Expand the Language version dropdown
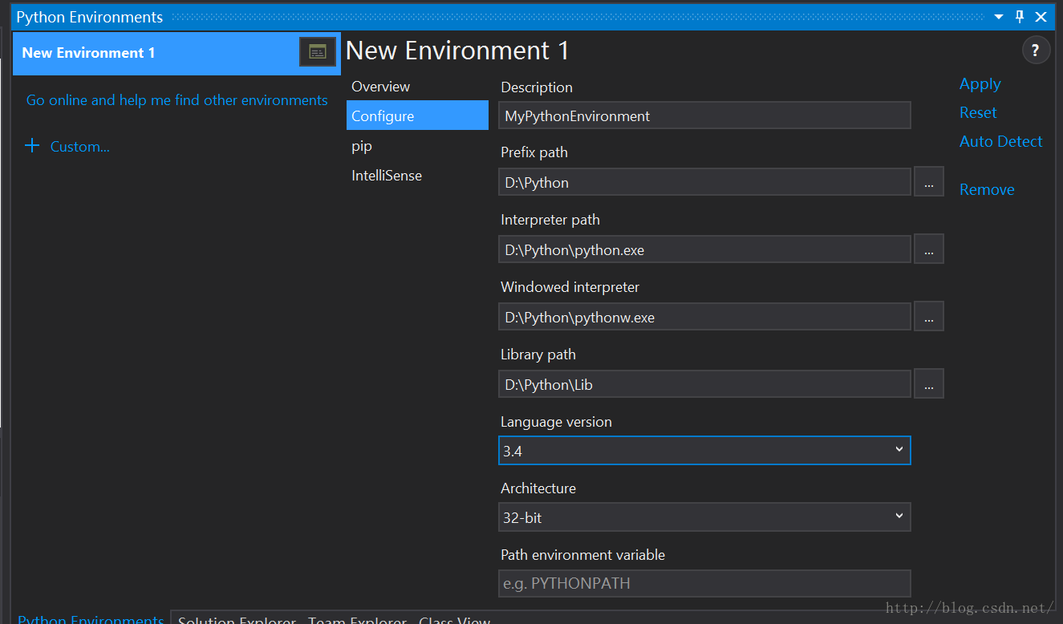Image resolution: width=1063 pixels, height=624 pixels. [x=899, y=451]
